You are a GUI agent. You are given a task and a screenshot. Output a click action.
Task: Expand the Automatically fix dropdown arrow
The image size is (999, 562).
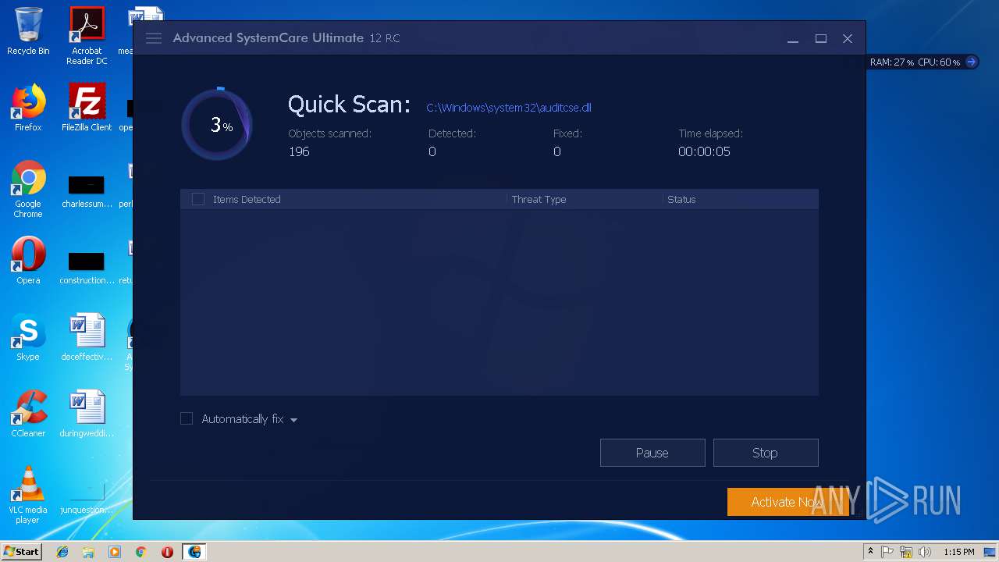(x=293, y=420)
